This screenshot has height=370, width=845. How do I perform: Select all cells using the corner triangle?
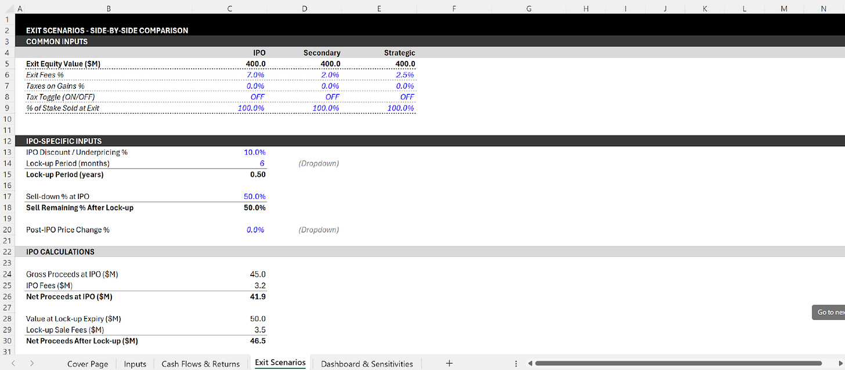tap(8, 8)
